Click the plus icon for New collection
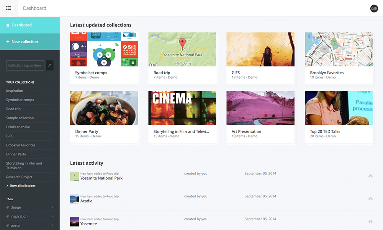This screenshot has height=230, width=383. [8, 42]
